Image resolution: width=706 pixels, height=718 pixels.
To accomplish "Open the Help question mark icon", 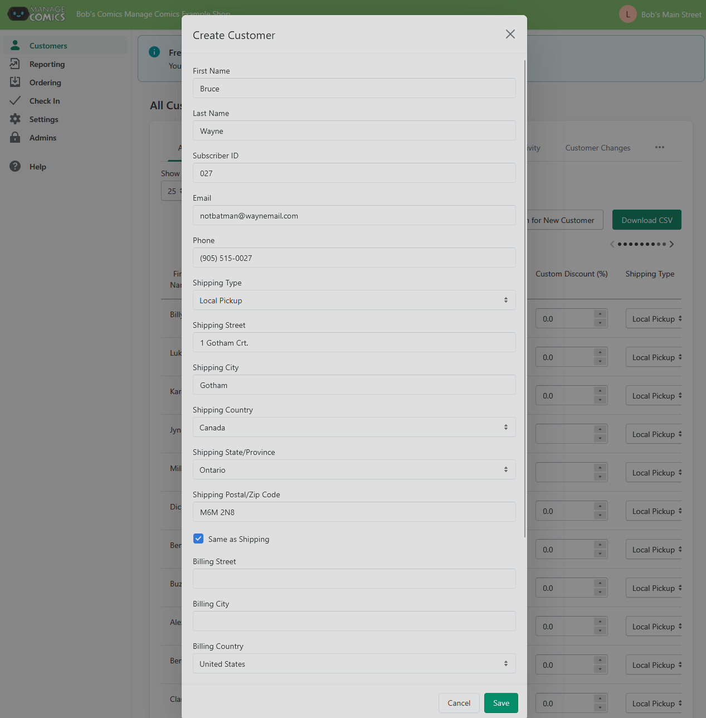I will click(15, 166).
